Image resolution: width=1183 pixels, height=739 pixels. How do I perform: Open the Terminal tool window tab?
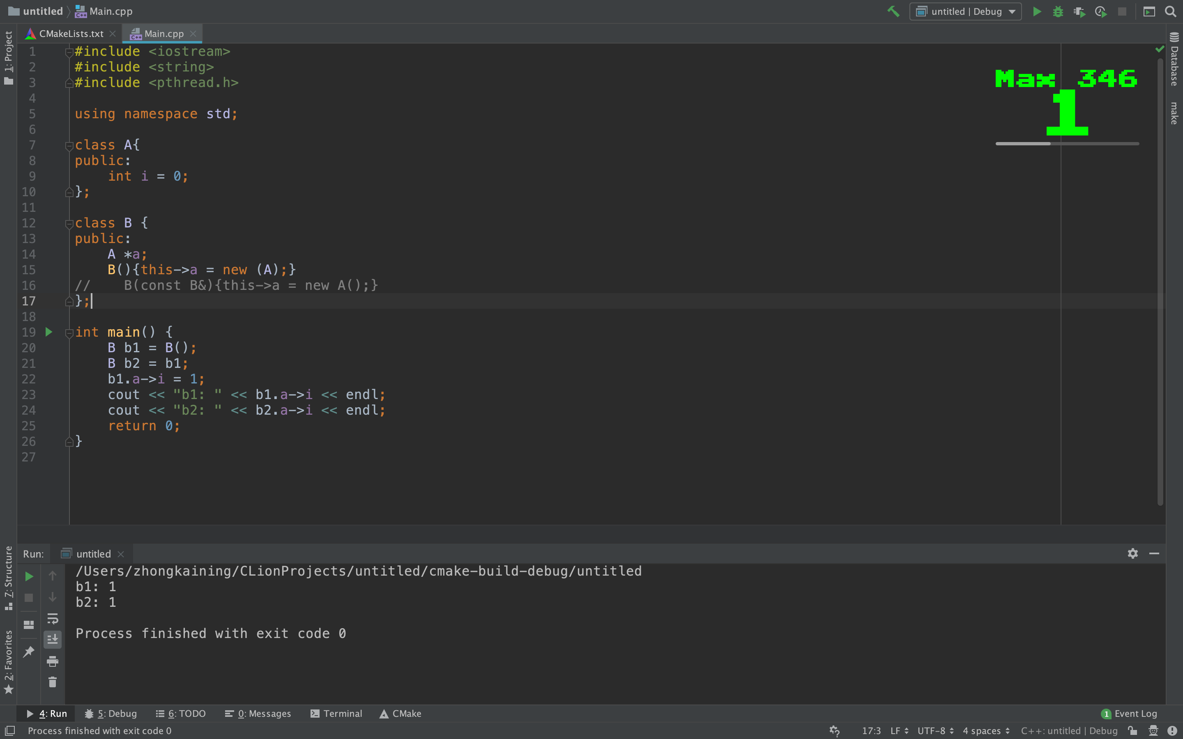coord(336,714)
